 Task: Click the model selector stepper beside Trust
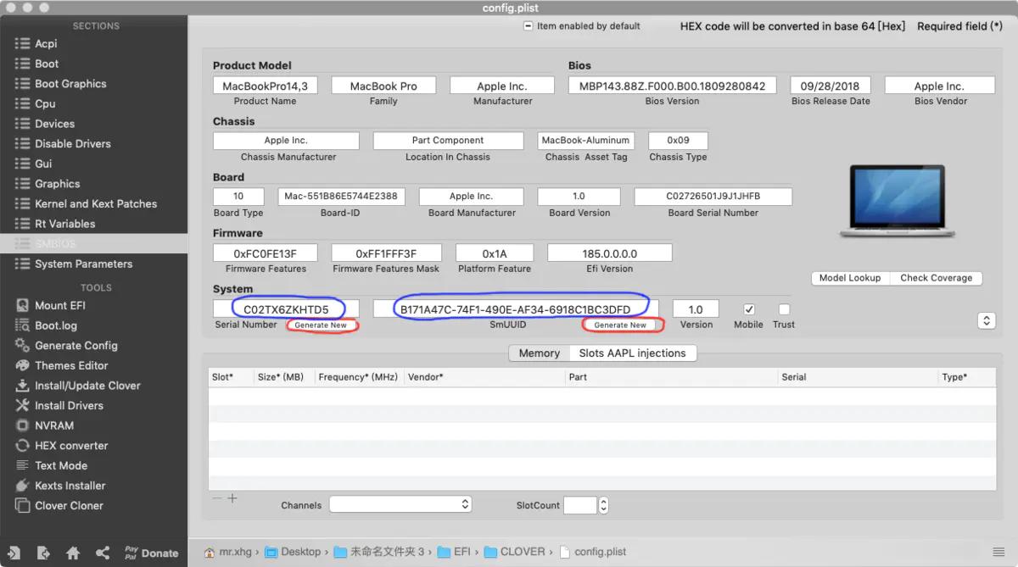[x=987, y=320]
